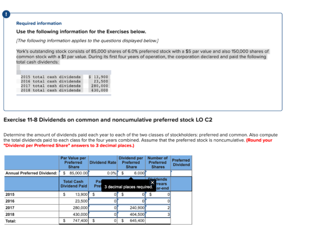This screenshot has height=234, width=310.
Task: Edit the 2018 dividends in arrears cell
Action: point(158,215)
